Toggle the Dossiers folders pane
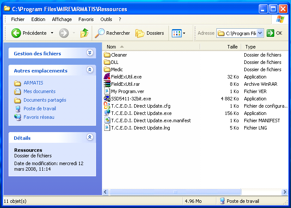Viewport: 291px width, 208px height. tap(150, 33)
